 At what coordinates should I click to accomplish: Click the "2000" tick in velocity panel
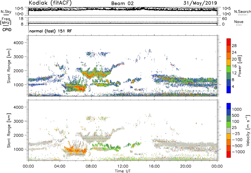pyautogui.click(x=18, y=135)
